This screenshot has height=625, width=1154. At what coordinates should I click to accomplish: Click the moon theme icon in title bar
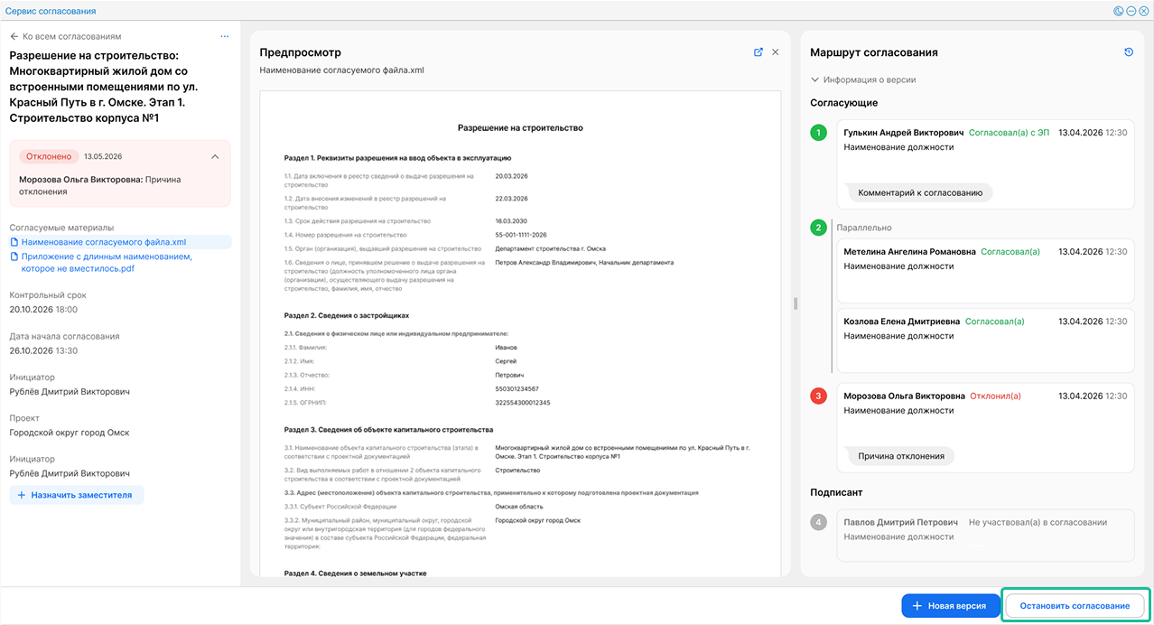point(1119,11)
